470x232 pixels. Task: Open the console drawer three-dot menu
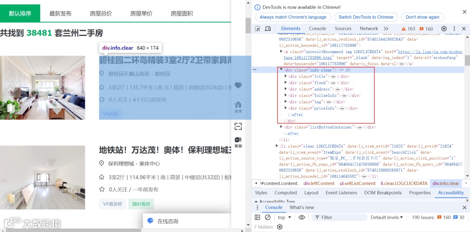tap(257, 207)
